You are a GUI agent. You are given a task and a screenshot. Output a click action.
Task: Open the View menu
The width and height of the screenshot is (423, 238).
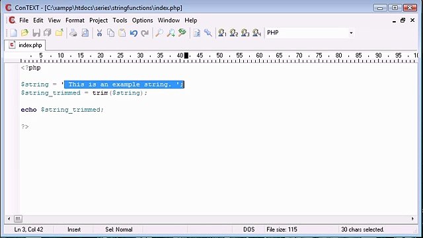pos(54,20)
